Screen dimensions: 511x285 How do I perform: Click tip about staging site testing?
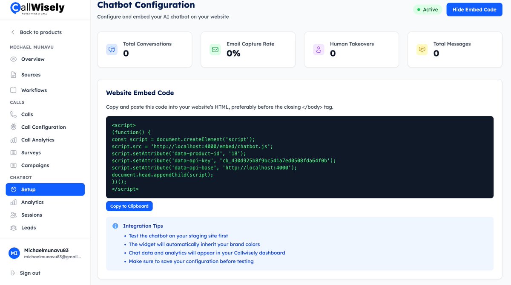tap(178, 236)
